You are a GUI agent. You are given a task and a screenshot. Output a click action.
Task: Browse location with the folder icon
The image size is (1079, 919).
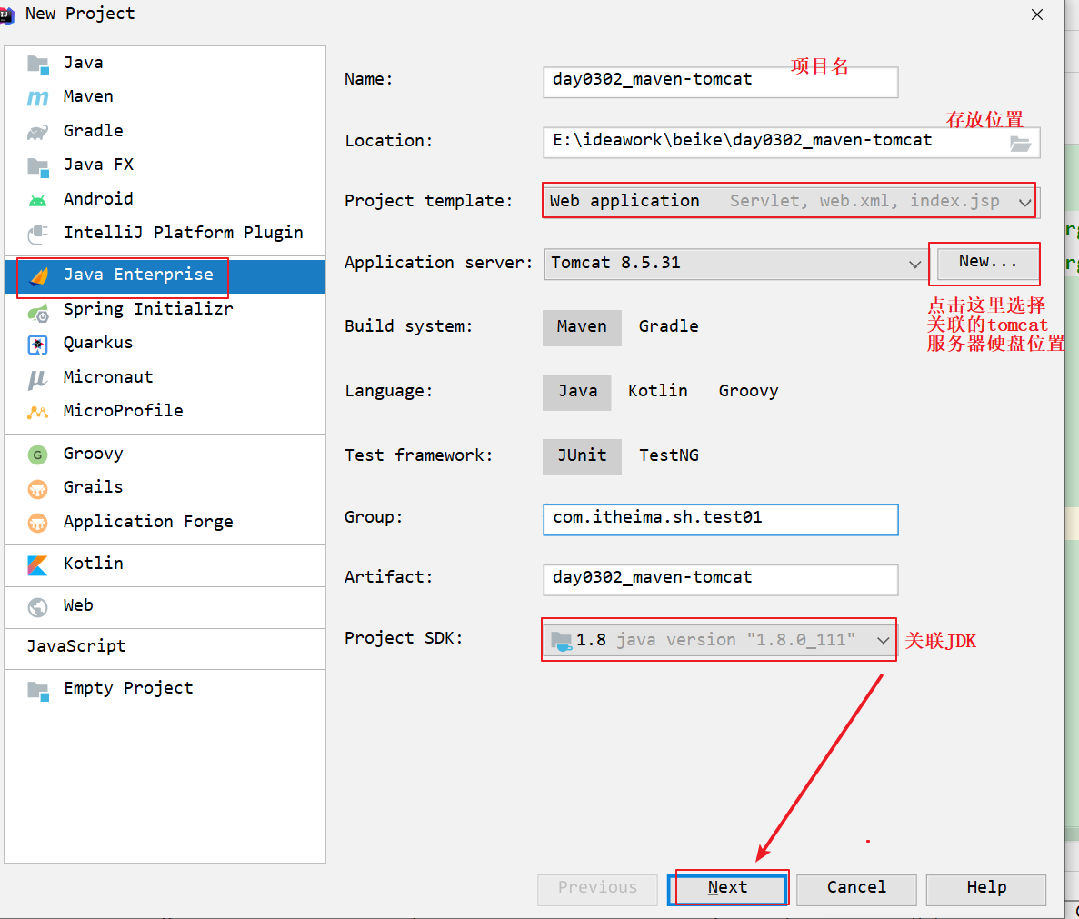tap(1020, 143)
